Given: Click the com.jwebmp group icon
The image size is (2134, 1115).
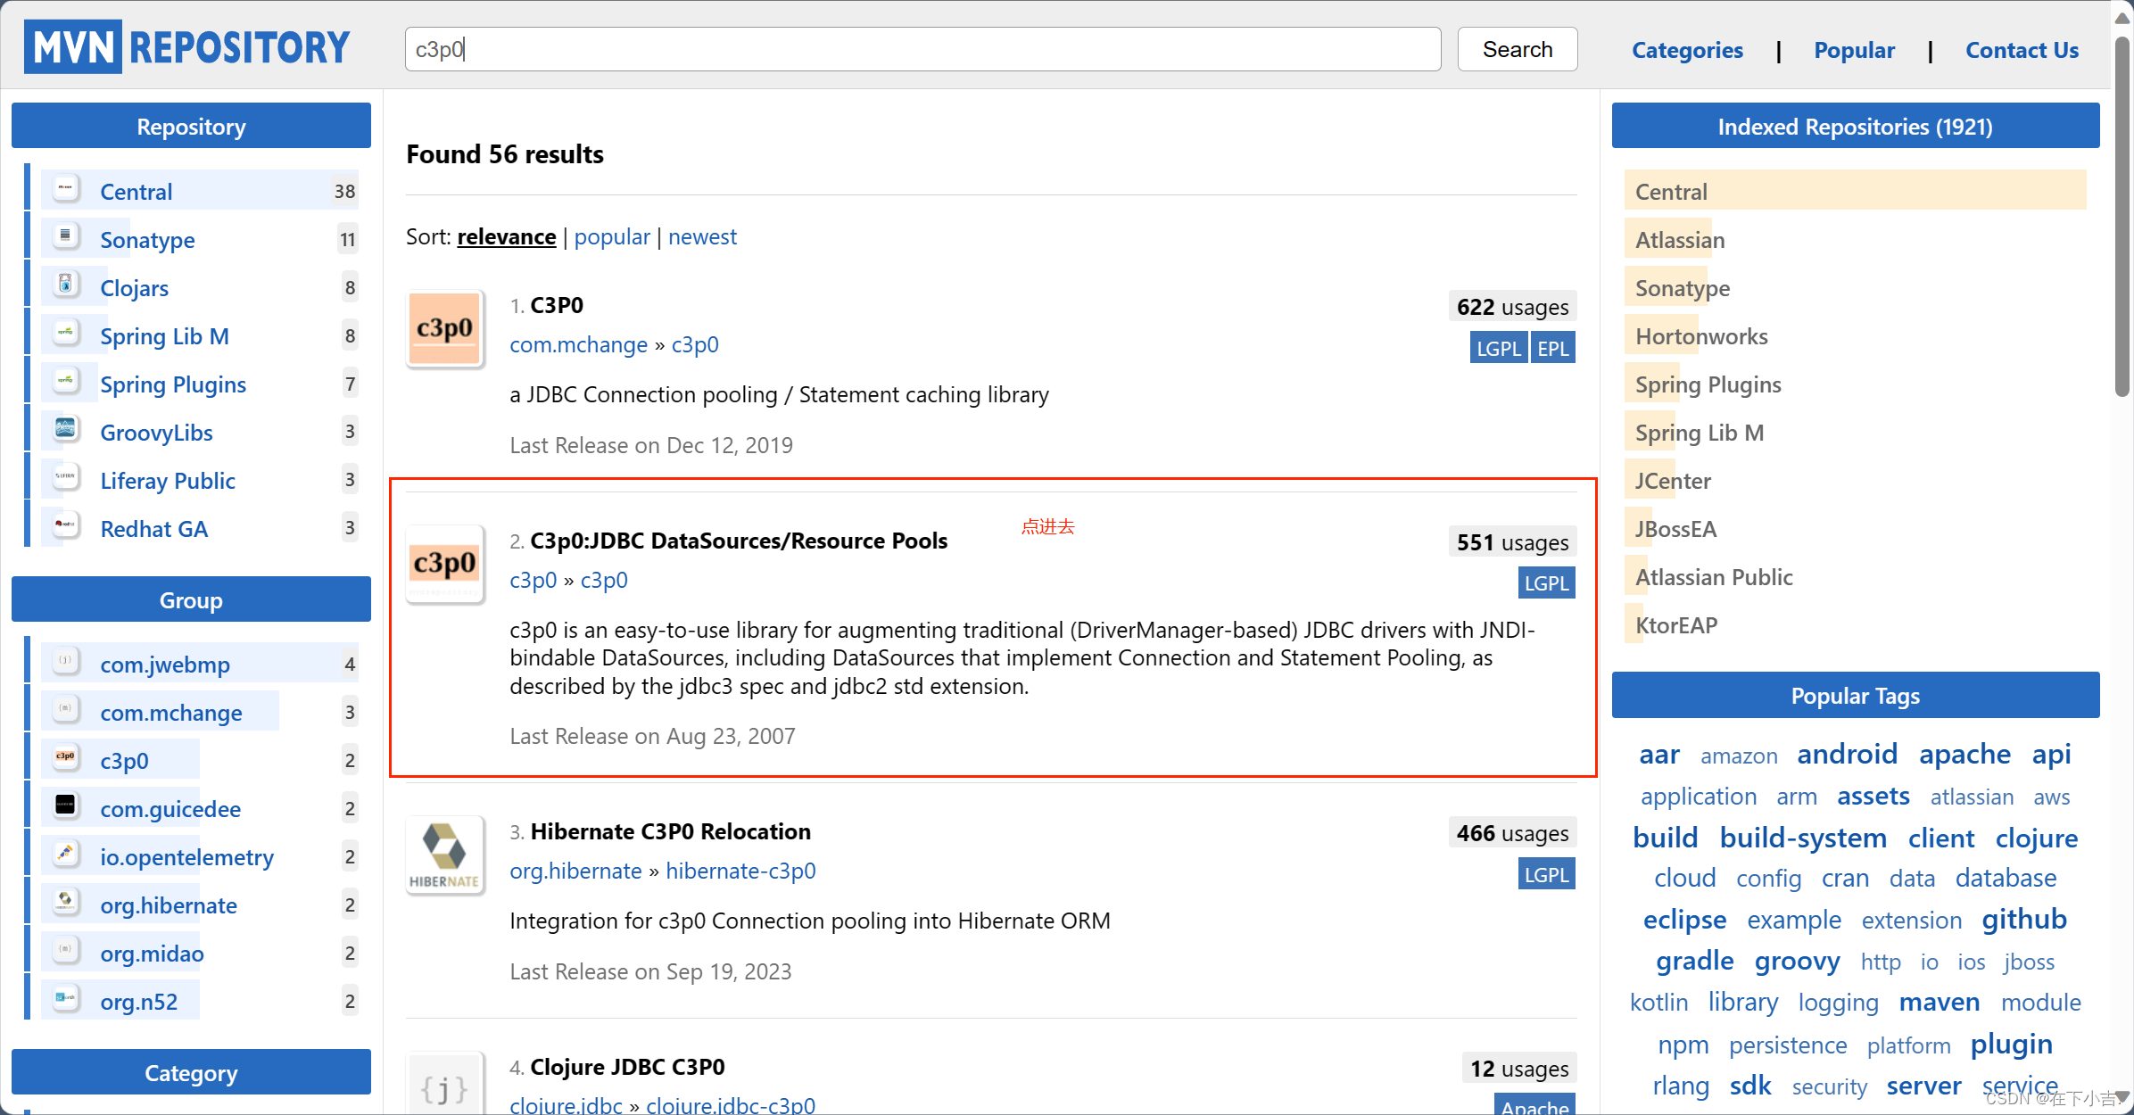Looking at the screenshot, I should tap(66, 663).
